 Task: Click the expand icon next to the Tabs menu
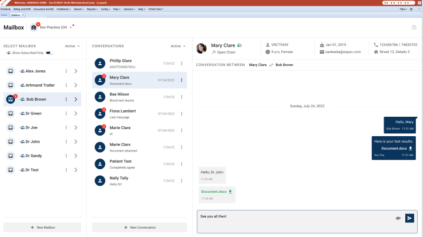coord(411,9)
